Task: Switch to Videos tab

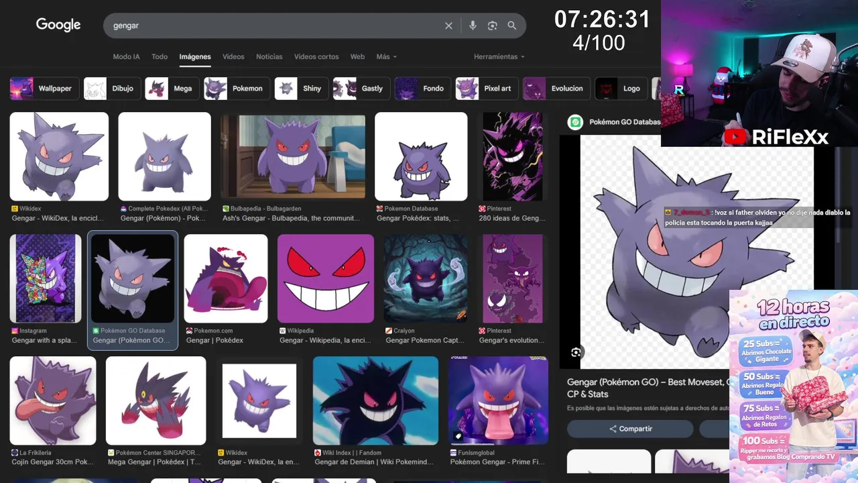Action: pos(233,57)
